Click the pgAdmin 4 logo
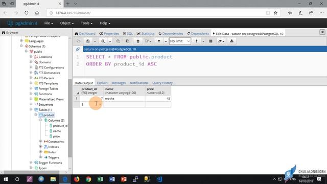 tap(22, 23)
